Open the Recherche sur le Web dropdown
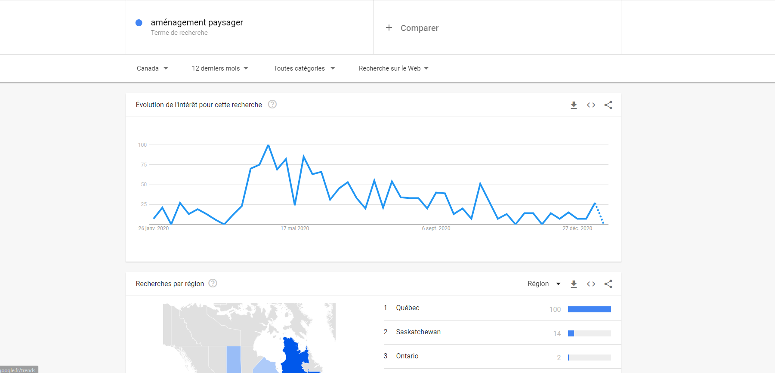 [393, 68]
